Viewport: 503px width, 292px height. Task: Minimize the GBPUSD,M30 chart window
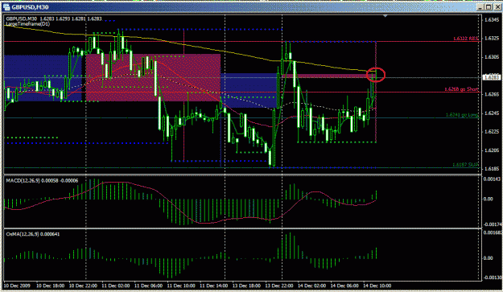click(x=480, y=6)
